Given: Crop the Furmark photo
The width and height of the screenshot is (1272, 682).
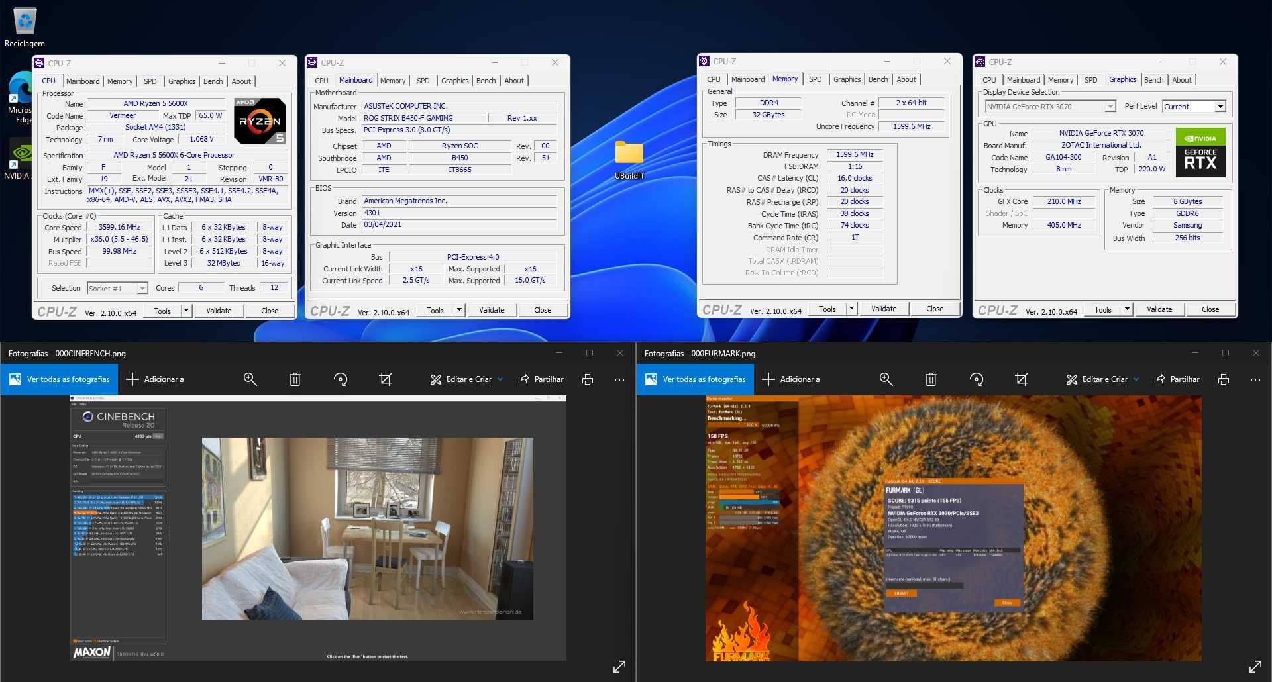Looking at the screenshot, I should [1022, 379].
